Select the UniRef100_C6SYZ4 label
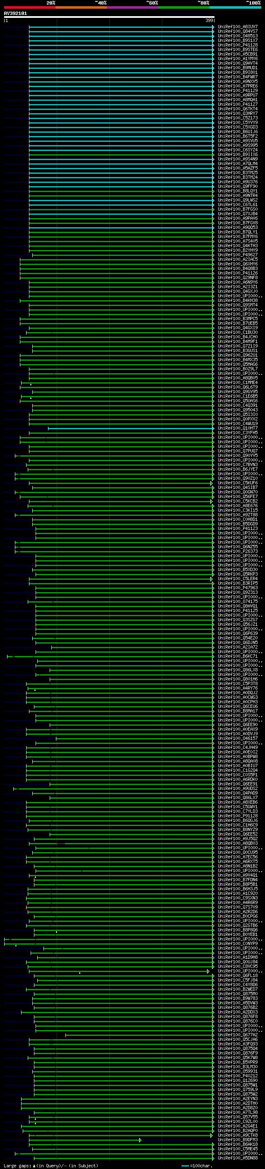The width and height of the screenshot is (265, 1169). (238, 150)
